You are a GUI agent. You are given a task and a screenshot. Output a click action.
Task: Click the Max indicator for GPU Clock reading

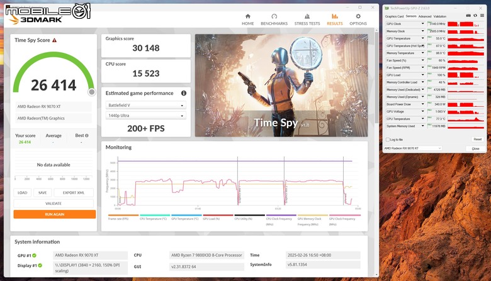(429, 23)
